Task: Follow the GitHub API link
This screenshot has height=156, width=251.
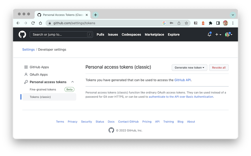Action: pos(183,80)
